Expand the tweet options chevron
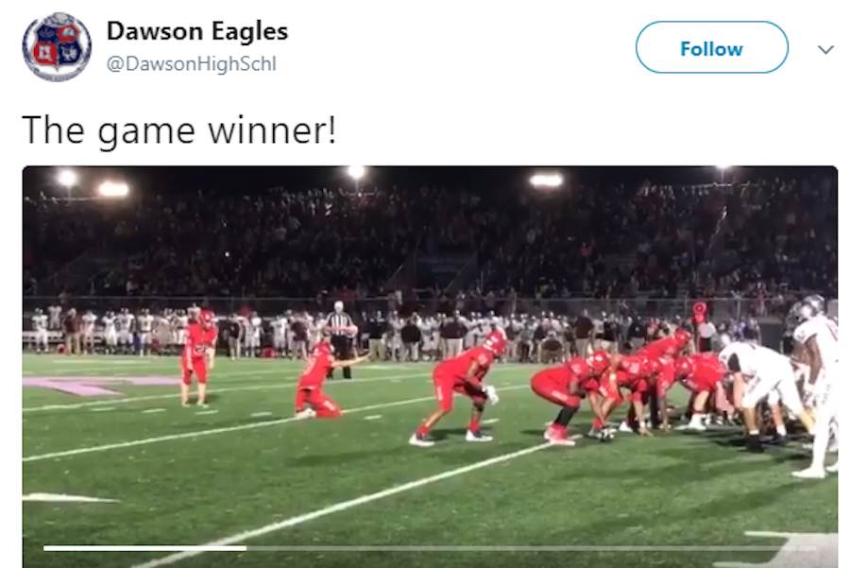Image resolution: width=850 pixels, height=568 pixels. [x=825, y=50]
